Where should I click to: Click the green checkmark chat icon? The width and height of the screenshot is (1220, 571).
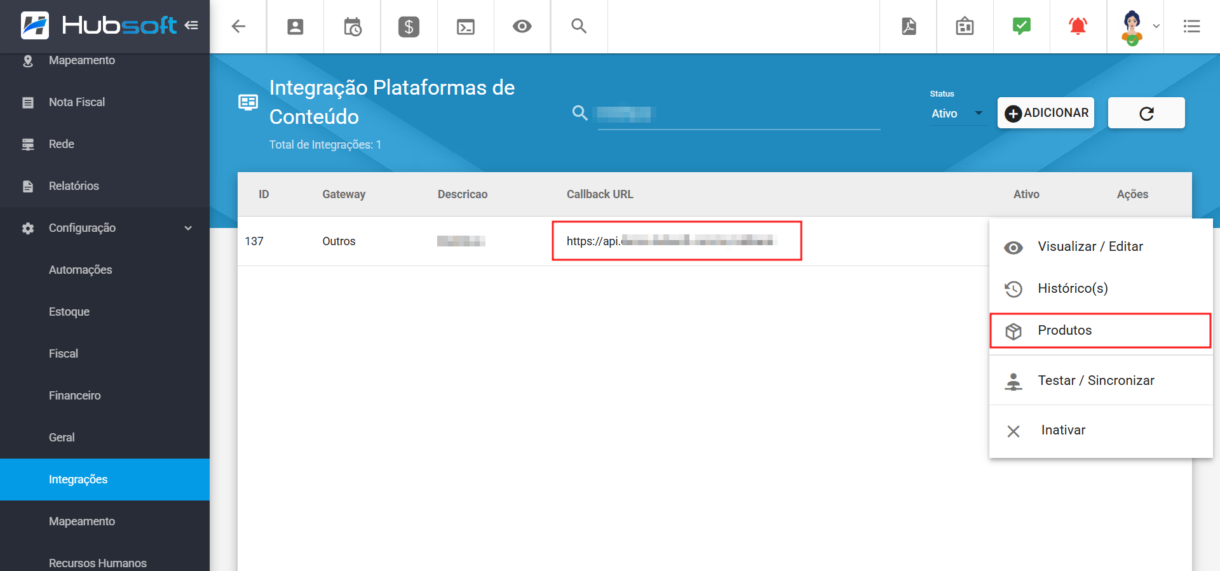pos(1021,27)
